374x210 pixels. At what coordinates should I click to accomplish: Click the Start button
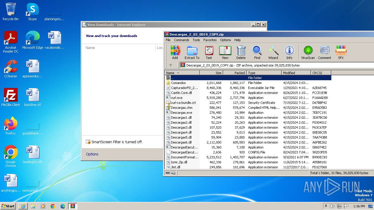tap(8, 206)
